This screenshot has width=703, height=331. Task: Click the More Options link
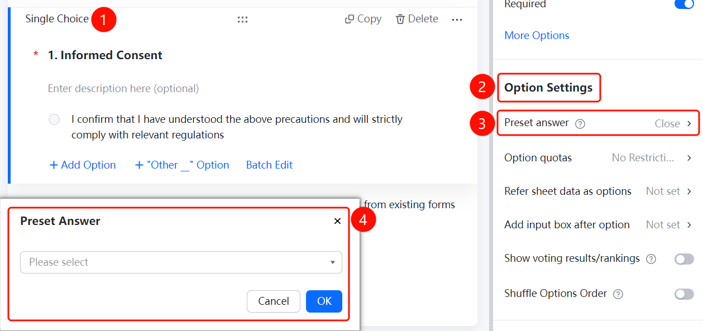coord(537,36)
